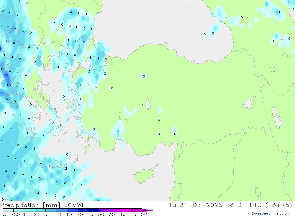The height and width of the screenshot is (216, 295).
Task: Click the '25' legend label
Action: [x=91, y=214]
